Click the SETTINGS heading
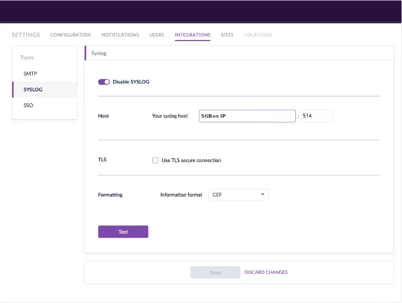Viewport: 402px width, 303px height. (26, 35)
